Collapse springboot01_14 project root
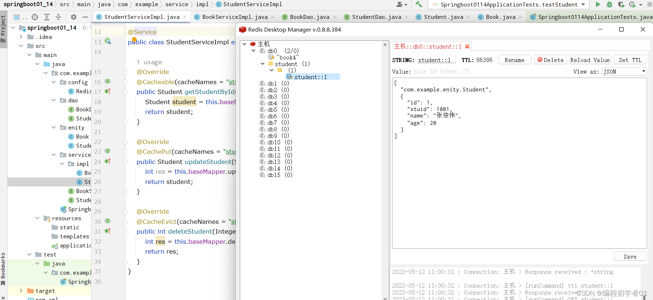 [13, 28]
